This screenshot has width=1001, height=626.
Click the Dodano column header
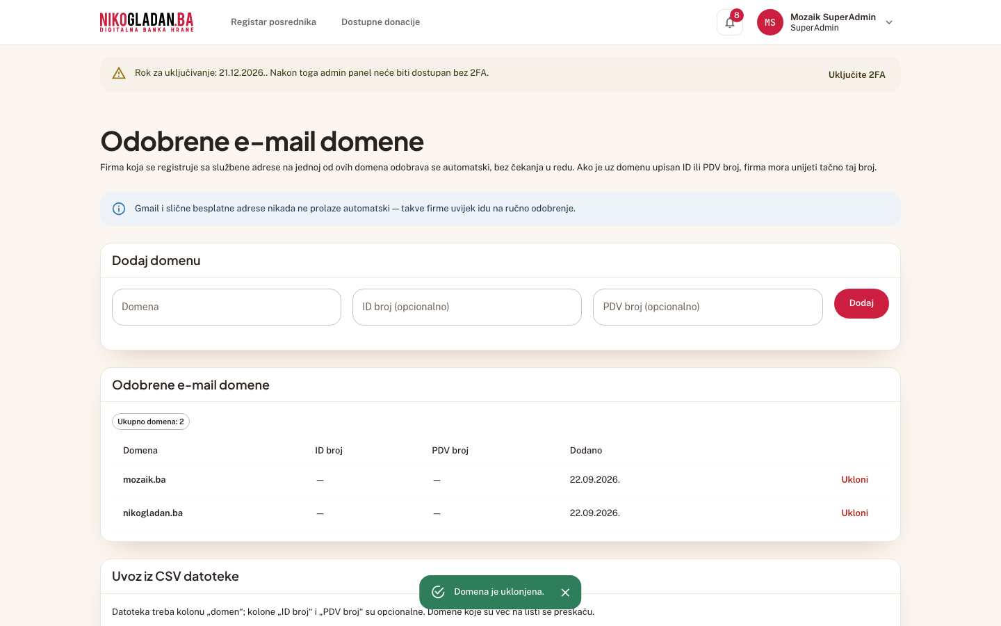coord(586,450)
